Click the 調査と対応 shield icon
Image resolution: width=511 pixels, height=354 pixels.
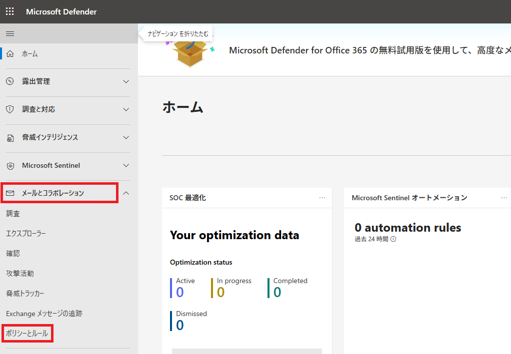tap(10, 109)
